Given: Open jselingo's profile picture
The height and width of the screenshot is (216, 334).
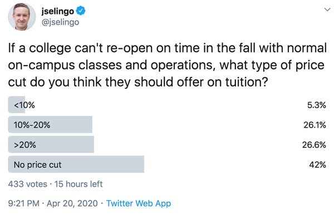Looking at the screenshot, I should tap(22, 17).
